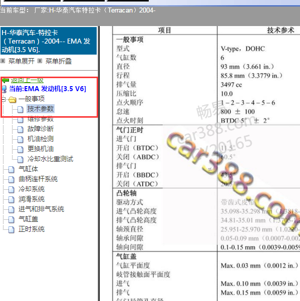Click the V-type, DOHC value
This screenshot has width=300, height=301.
[243, 49]
